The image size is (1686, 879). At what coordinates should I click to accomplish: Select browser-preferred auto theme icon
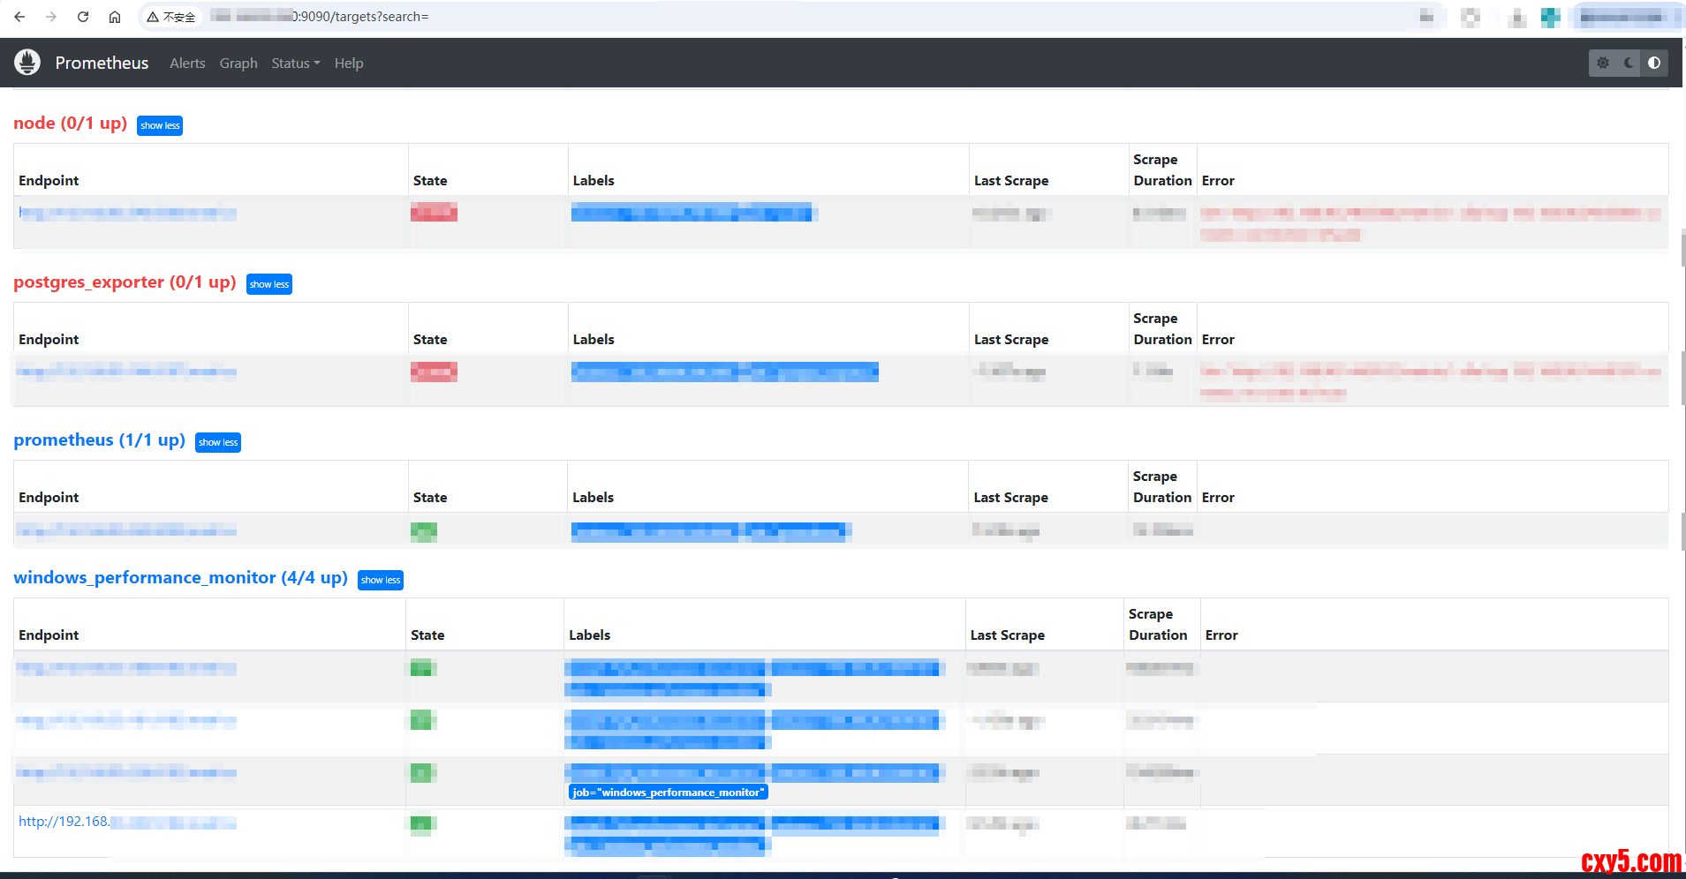[1654, 63]
